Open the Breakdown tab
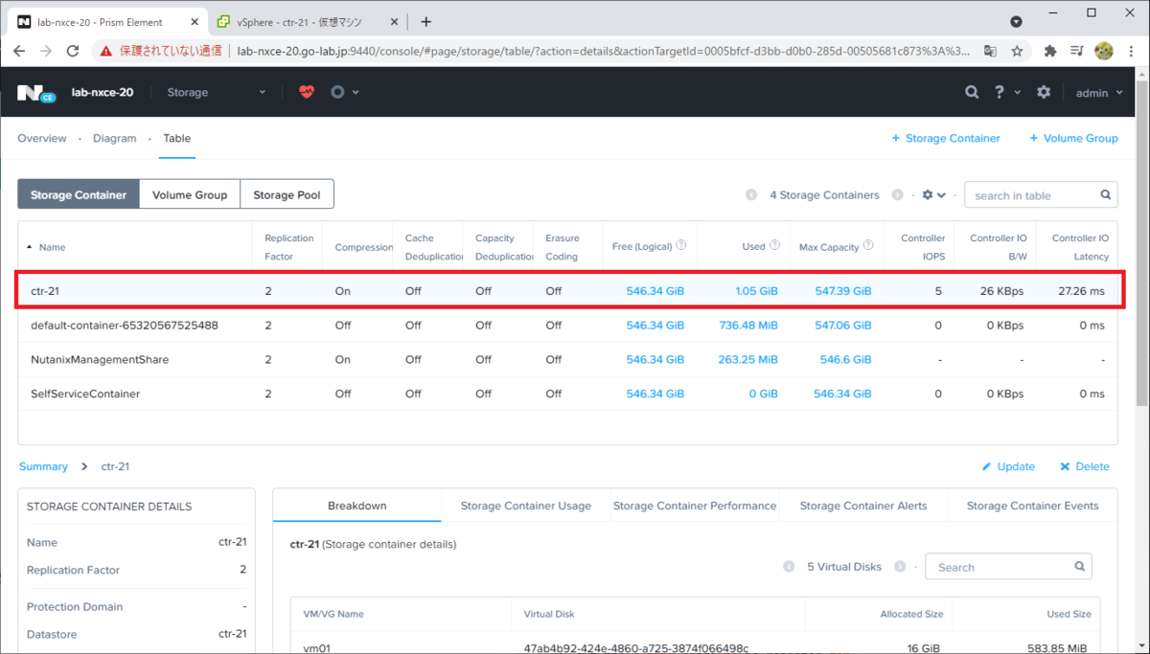This screenshot has width=1150, height=654. (x=357, y=506)
